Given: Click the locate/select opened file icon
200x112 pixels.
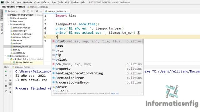Looking at the screenshot, I should (x=24, y=11).
